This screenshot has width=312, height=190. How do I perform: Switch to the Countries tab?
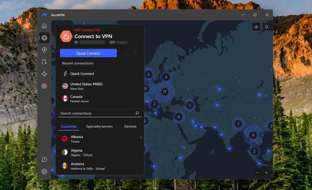69,126
